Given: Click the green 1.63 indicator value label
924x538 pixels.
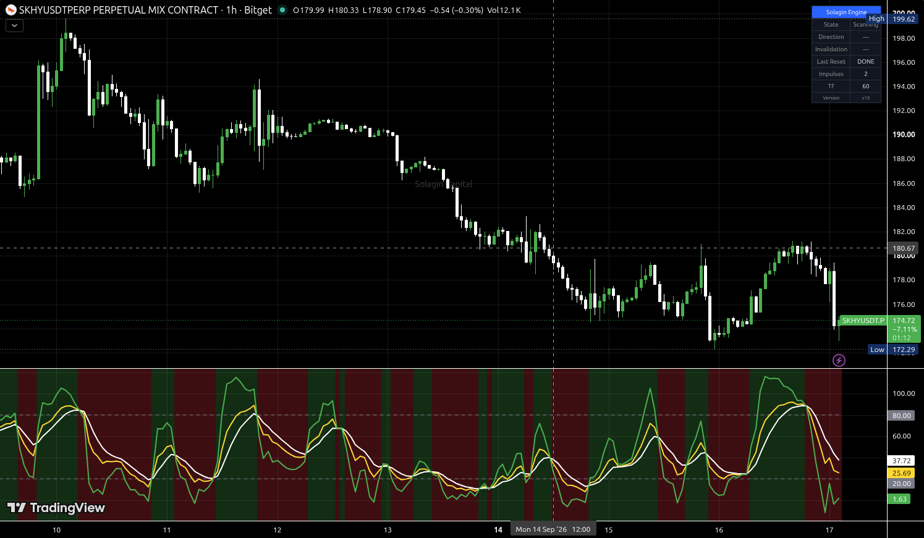Looking at the screenshot, I should click(x=899, y=499).
